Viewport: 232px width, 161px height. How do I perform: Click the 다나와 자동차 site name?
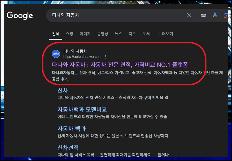click(x=75, y=51)
